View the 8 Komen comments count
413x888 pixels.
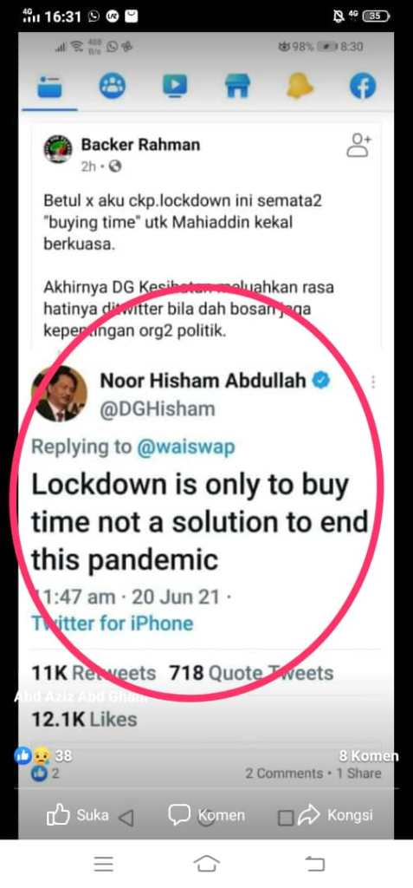click(369, 756)
